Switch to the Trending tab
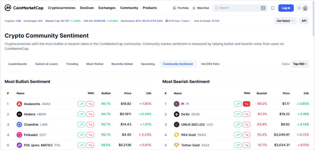The height and width of the screenshot is (150, 315). tap(72, 64)
